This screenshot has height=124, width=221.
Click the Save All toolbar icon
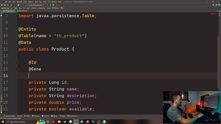click(4, 5)
